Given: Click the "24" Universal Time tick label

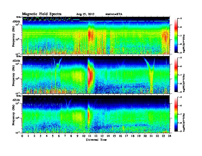Looking at the screenshot, I should click(170, 136).
